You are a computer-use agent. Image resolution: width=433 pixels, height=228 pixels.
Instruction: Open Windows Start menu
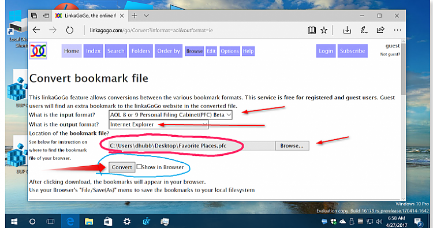(14, 222)
